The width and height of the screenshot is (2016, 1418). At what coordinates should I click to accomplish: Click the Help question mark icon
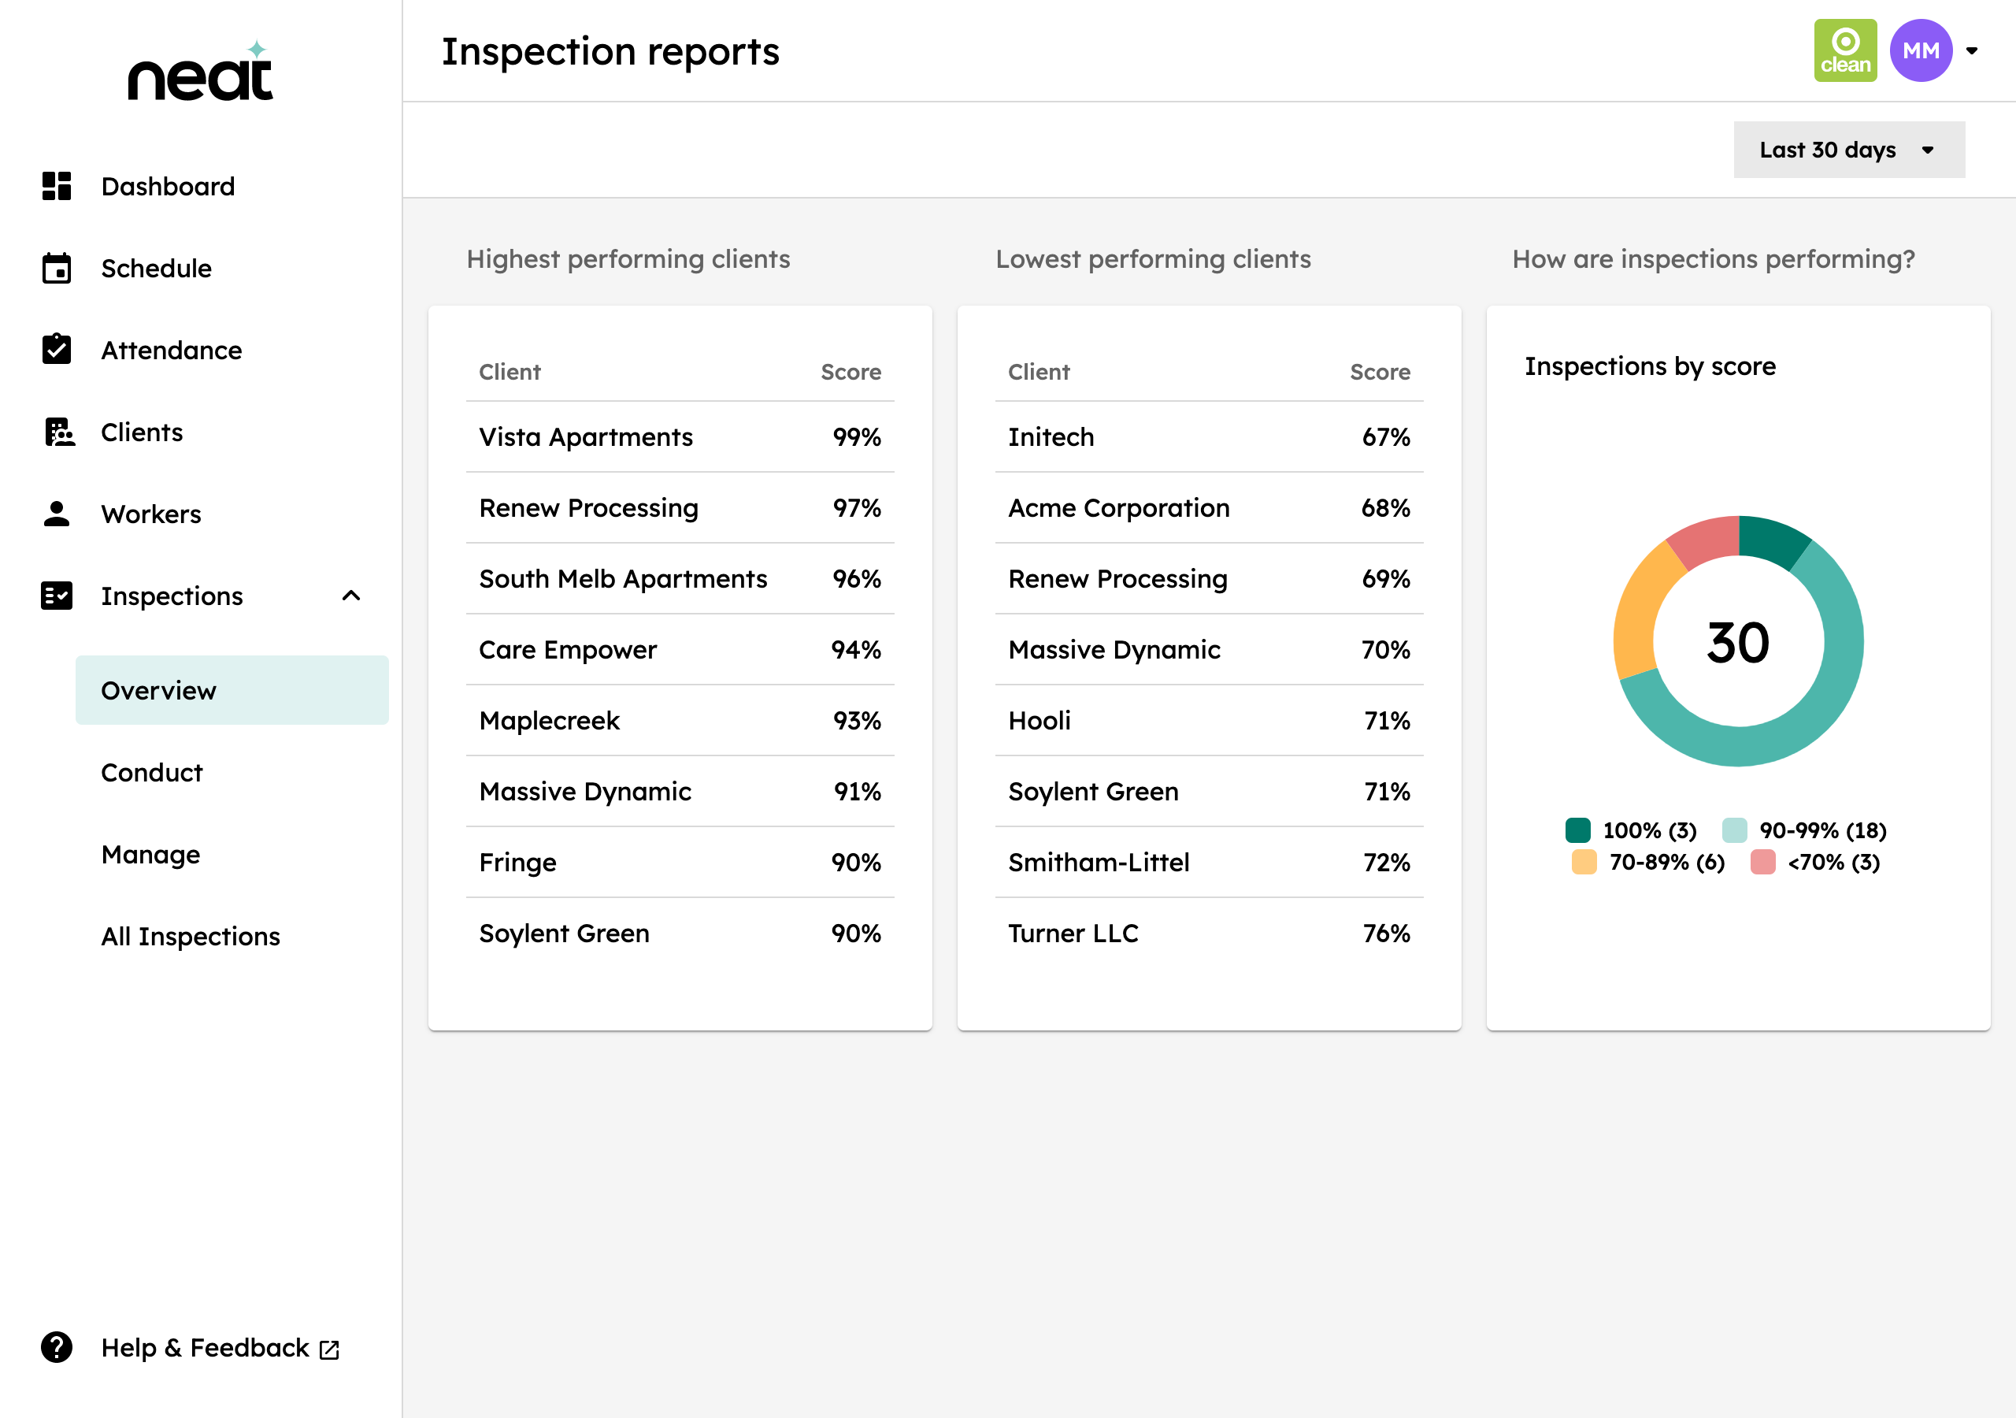point(56,1348)
